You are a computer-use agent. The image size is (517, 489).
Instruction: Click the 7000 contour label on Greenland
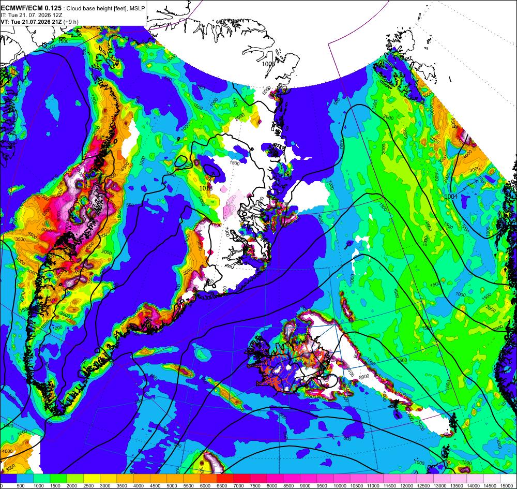pos(226,232)
